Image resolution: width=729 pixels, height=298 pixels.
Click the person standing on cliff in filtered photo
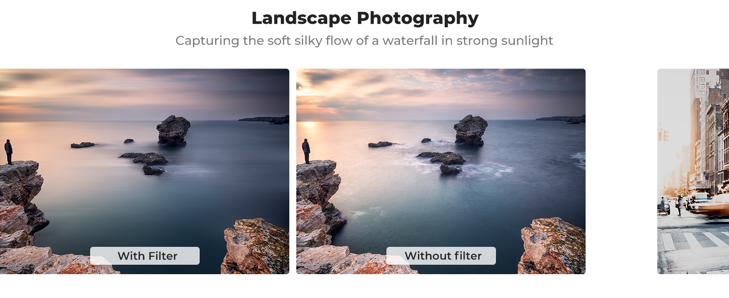pos(8,151)
